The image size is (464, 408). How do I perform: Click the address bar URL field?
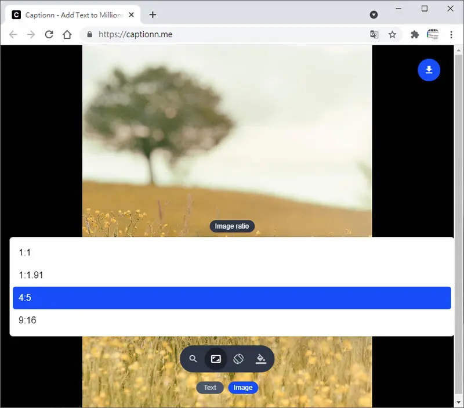tap(225, 34)
